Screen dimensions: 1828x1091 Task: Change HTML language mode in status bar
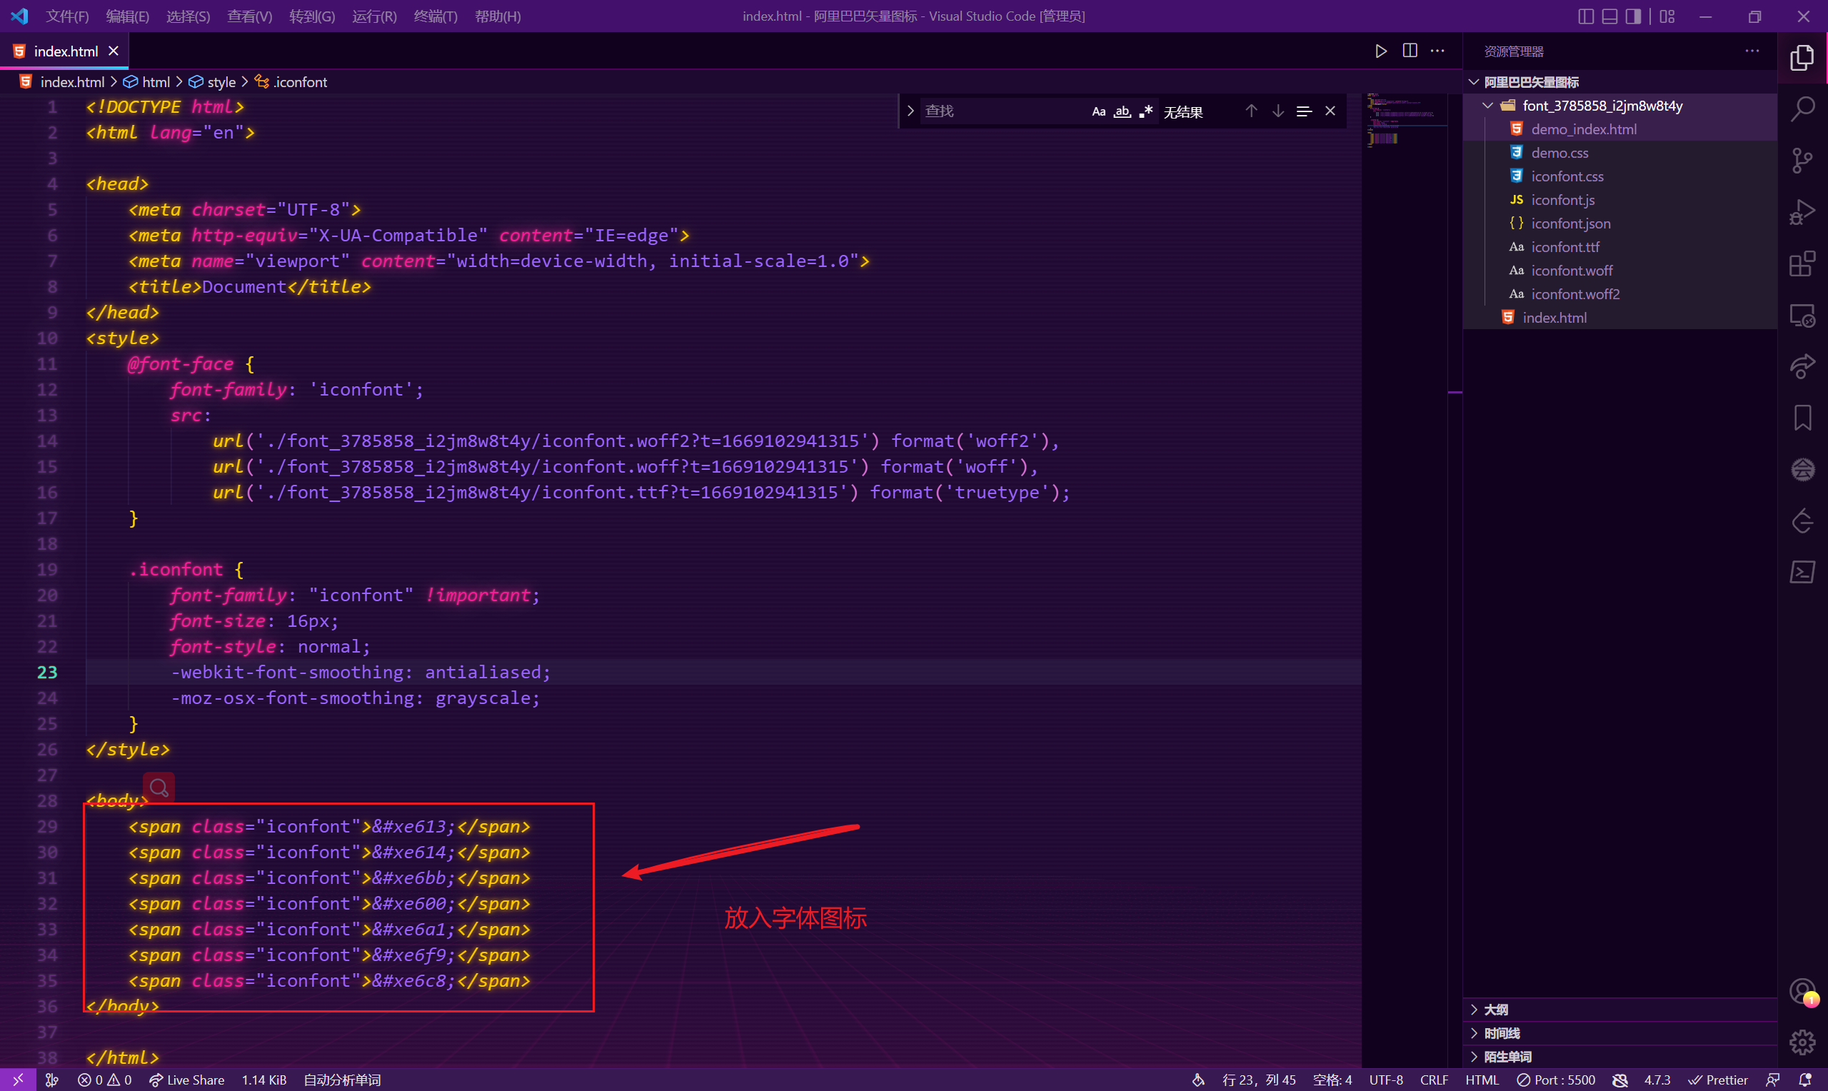pyautogui.click(x=1481, y=1080)
